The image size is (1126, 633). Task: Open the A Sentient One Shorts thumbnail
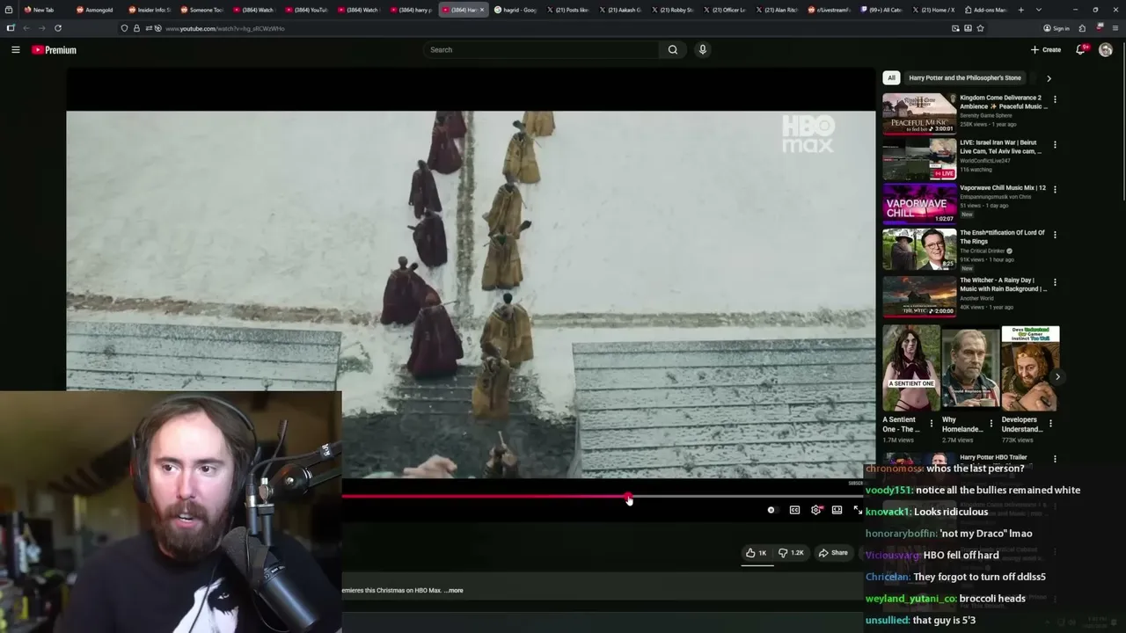911,368
